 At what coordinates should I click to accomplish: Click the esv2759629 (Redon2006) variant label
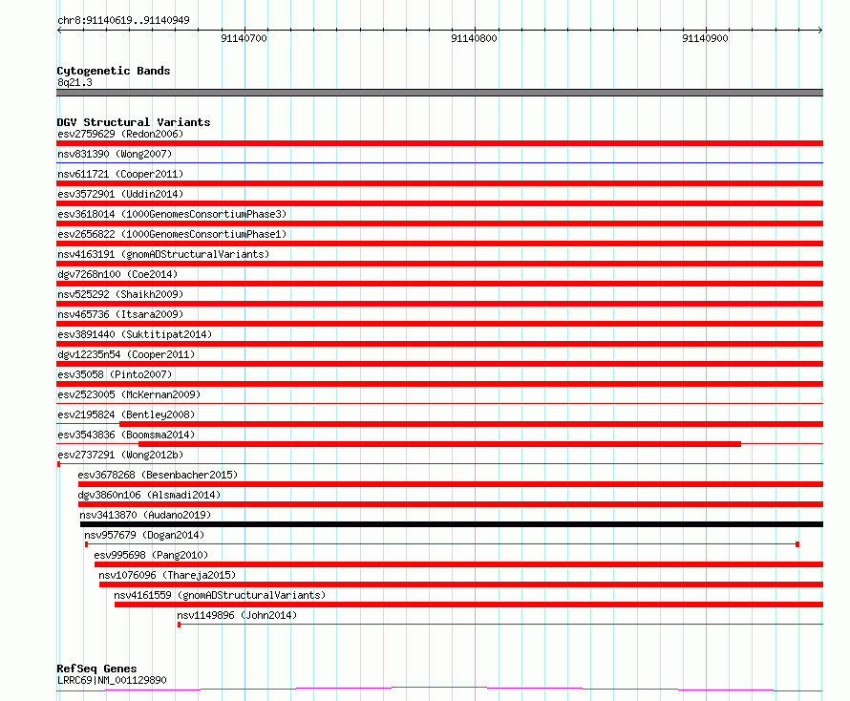[x=120, y=134]
